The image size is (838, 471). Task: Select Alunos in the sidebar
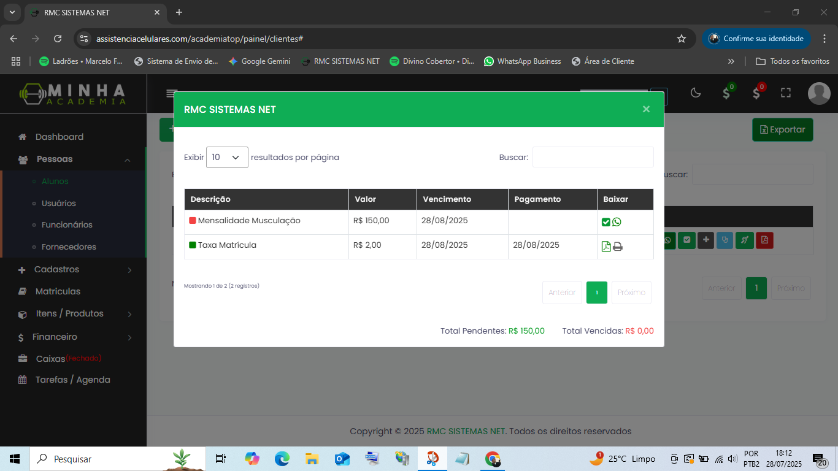coord(55,181)
